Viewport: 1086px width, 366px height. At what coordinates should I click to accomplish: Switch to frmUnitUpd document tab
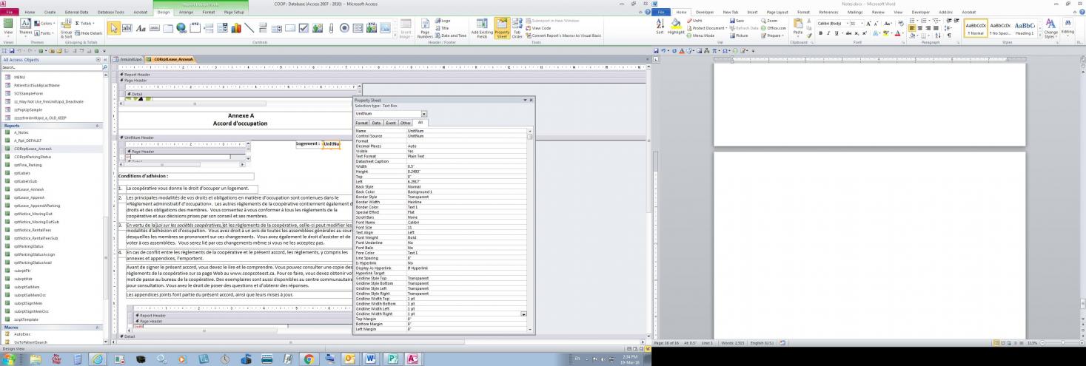point(130,59)
